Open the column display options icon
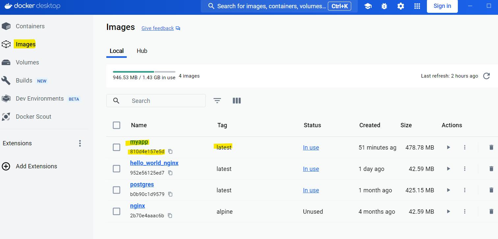This screenshot has height=239, width=498. (237, 101)
